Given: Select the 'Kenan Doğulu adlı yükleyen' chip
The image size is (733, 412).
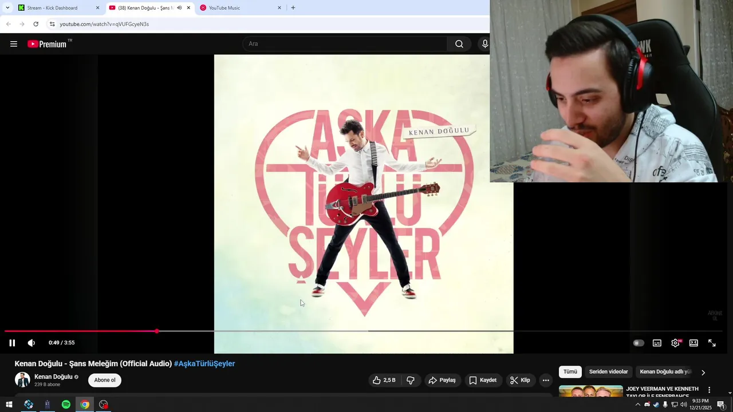Looking at the screenshot, I should click(665, 372).
